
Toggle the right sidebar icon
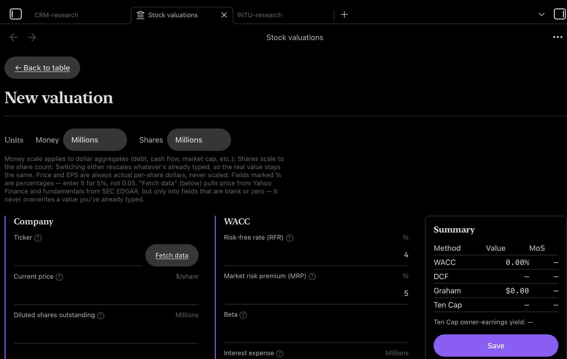tap(560, 14)
